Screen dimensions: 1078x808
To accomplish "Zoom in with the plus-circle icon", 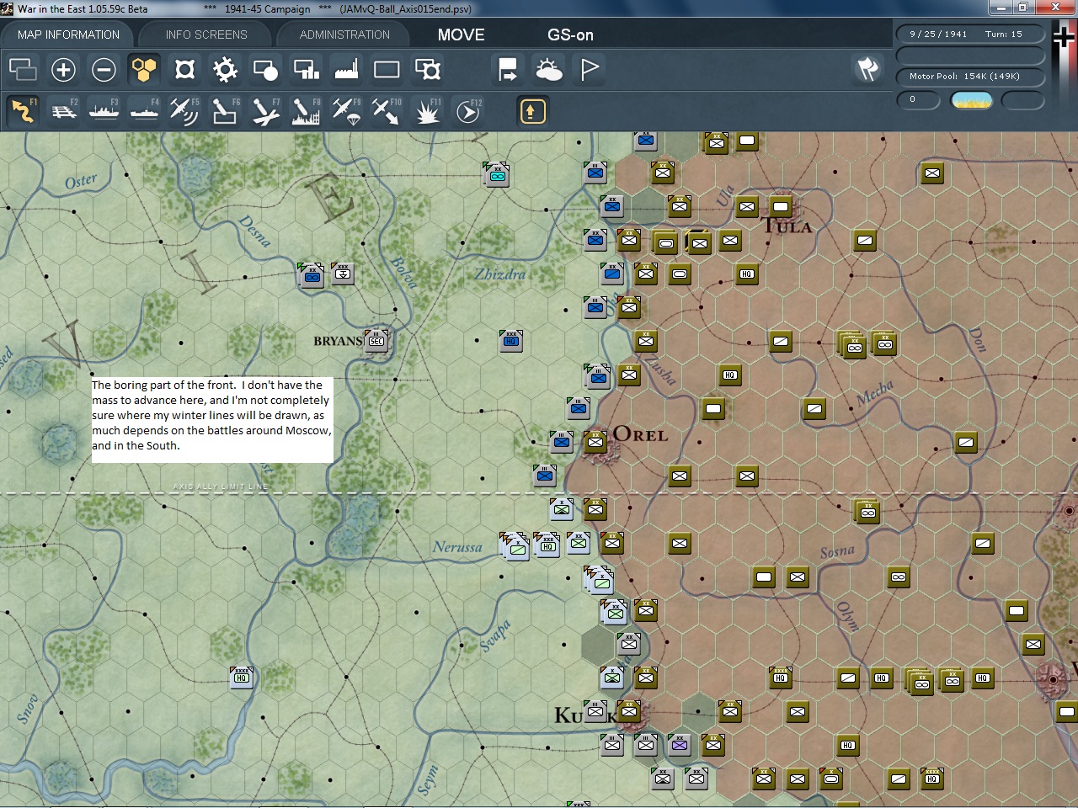I will coord(63,70).
